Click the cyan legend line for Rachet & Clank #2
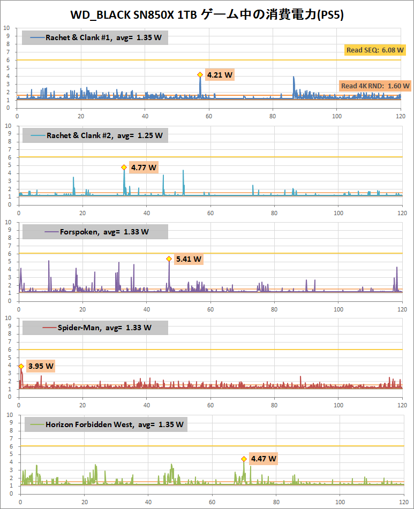414x509 pixels. click(39, 135)
